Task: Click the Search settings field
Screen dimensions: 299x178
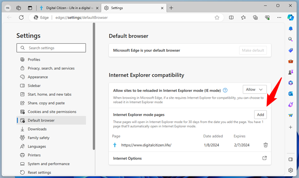Action: click(51, 48)
